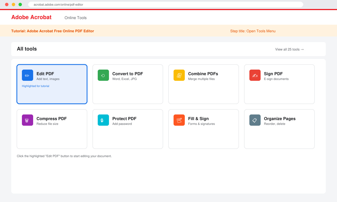Click the "Highlighted for tutorial" label

click(x=35, y=86)
